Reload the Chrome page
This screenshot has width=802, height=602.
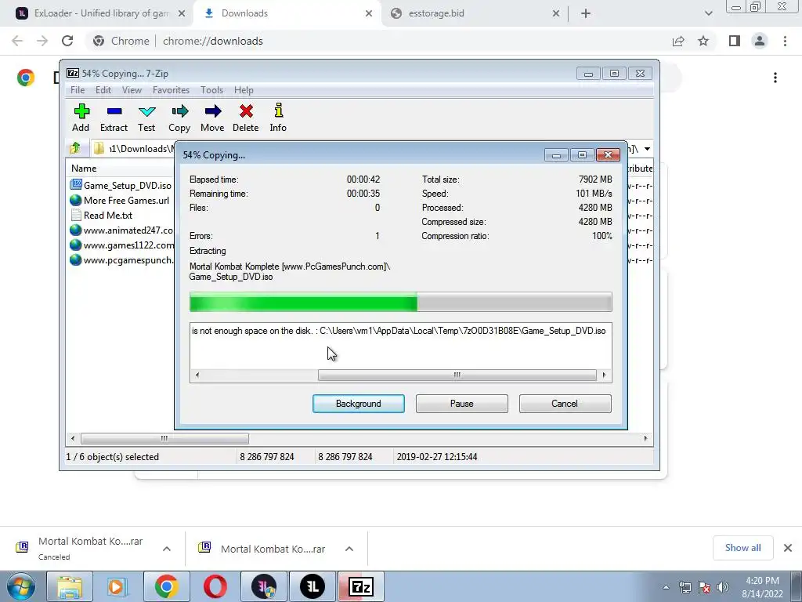(x=67, y=41)
